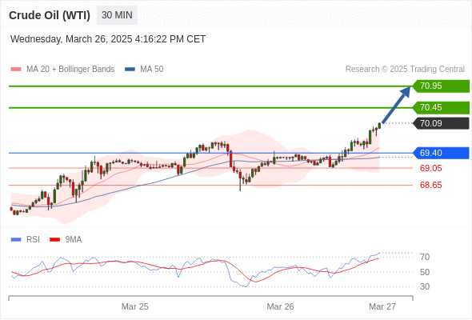Click the red 68.65 support label
Screen dimensions: 472x320
click(430, 185)
